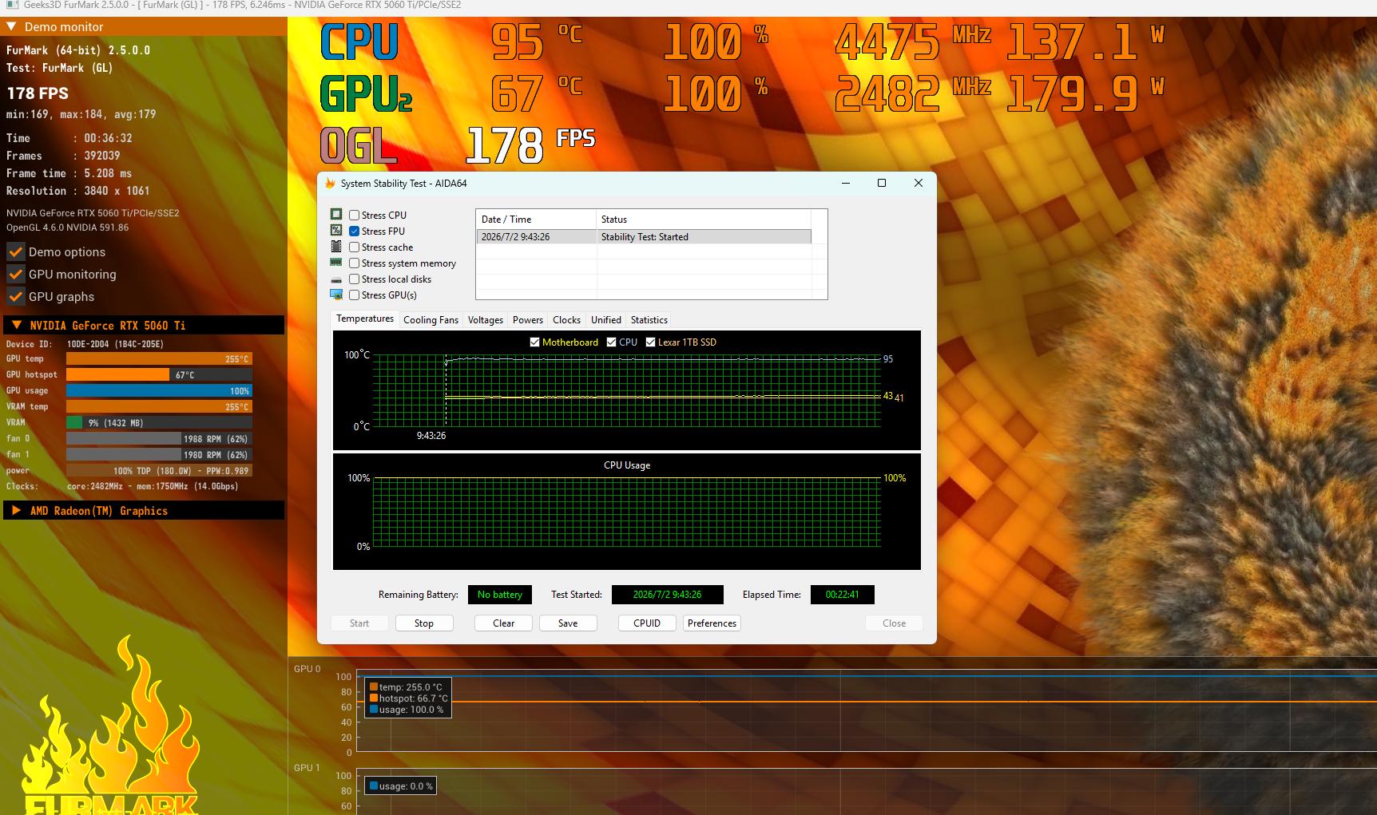The image size is (1377, 815).
Task: Click the GPU temp bar showing 255°C
Action: pos(159,359)
